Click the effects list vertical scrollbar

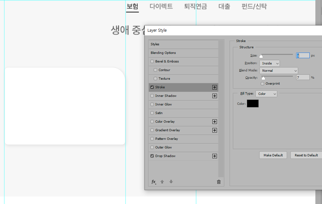(x=221, y=109)
